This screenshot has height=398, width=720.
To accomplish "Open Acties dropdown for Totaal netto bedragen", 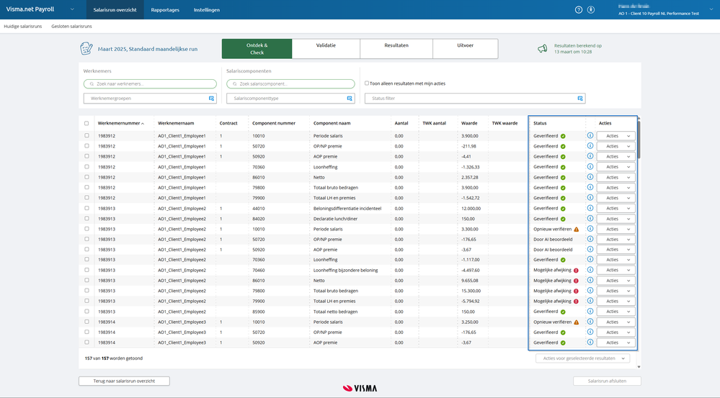I will [x=615, y=312].
